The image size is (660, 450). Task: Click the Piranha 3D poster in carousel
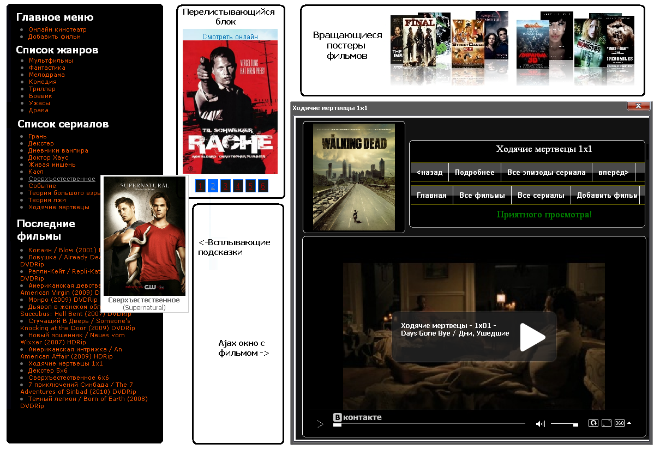point(532,44)
